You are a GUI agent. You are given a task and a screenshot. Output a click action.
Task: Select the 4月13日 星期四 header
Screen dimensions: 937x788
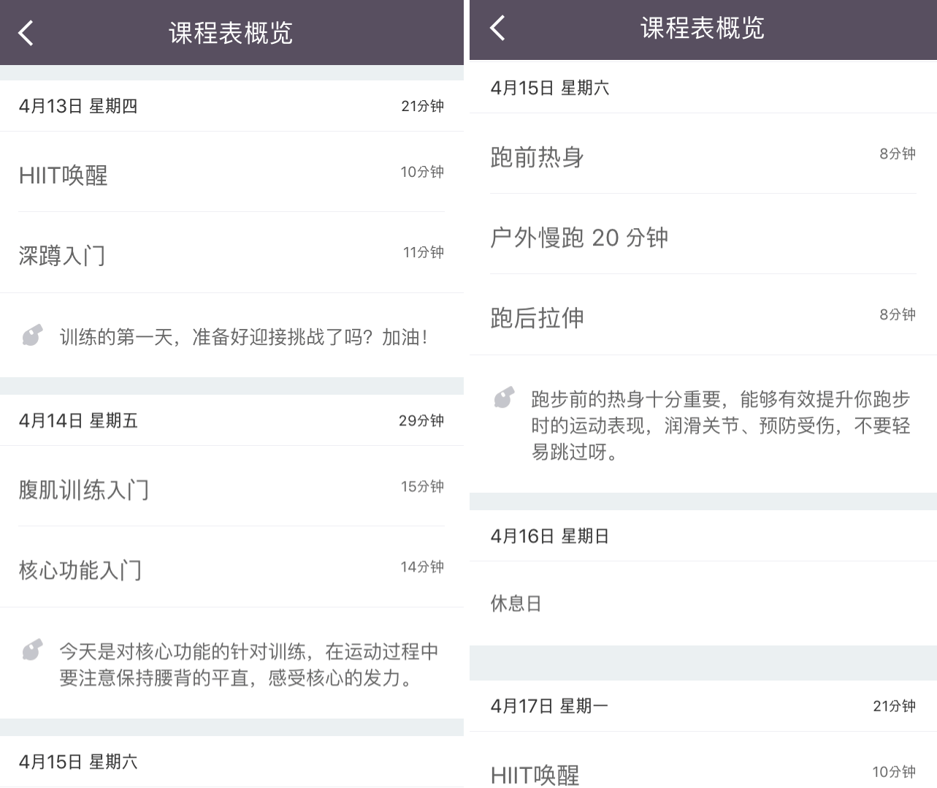coord(232,106)
